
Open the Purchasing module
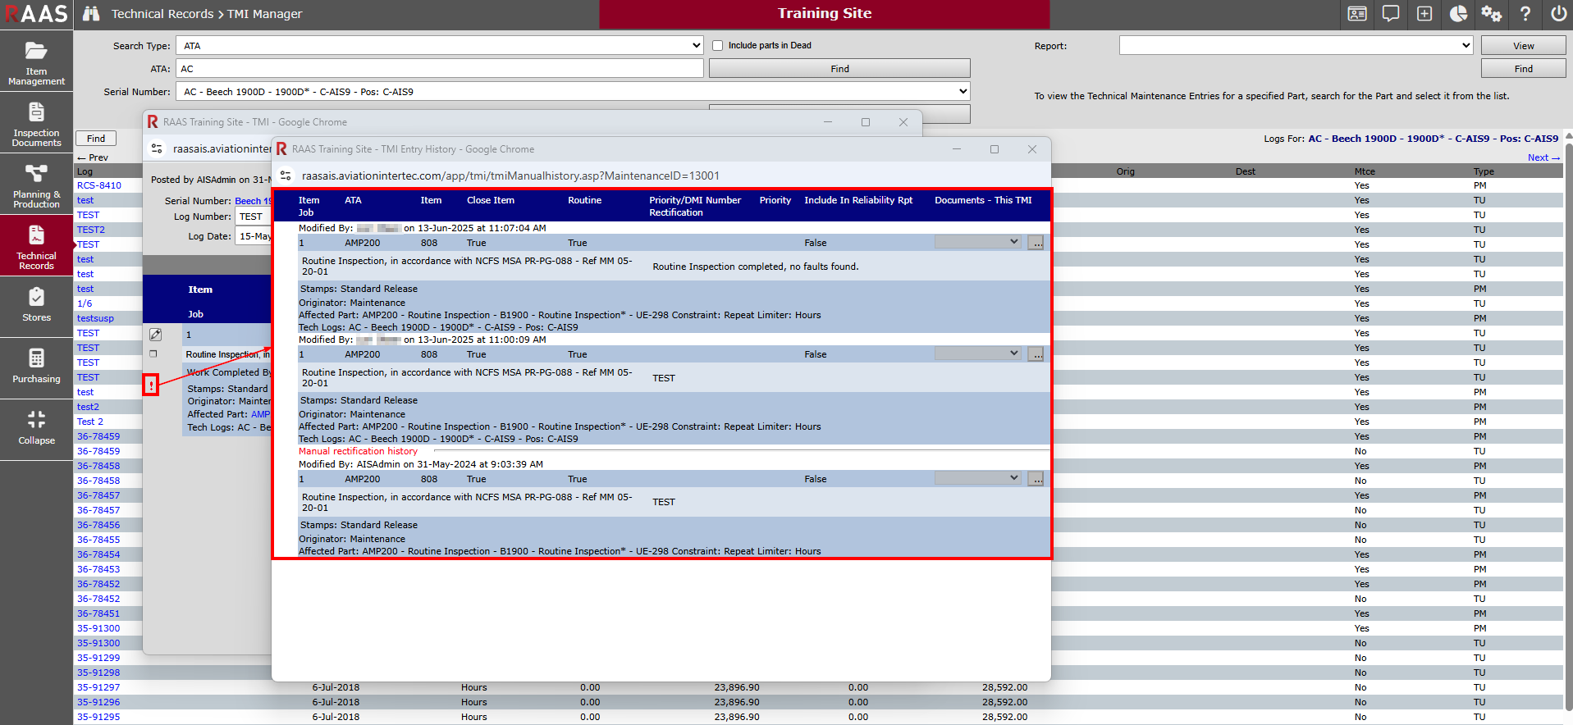[x=36, y=367]
